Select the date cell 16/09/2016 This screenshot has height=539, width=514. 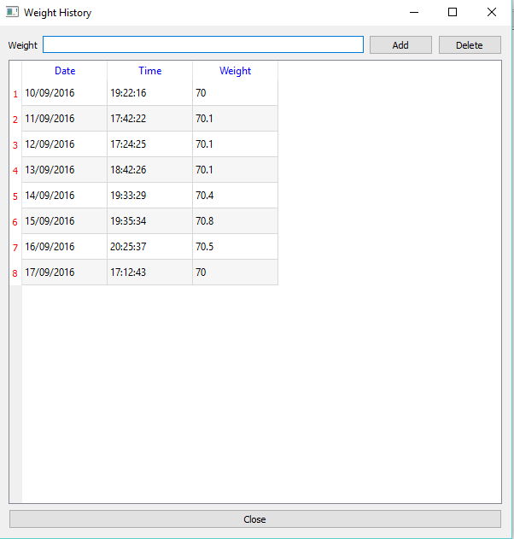pos(64,247)
